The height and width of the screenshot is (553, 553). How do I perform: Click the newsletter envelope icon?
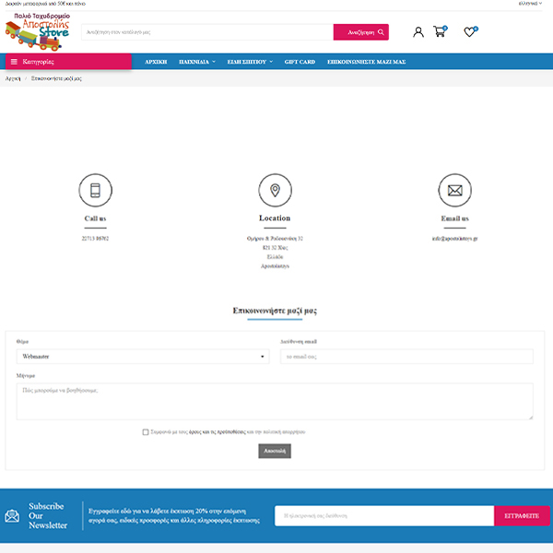point(12,516)
